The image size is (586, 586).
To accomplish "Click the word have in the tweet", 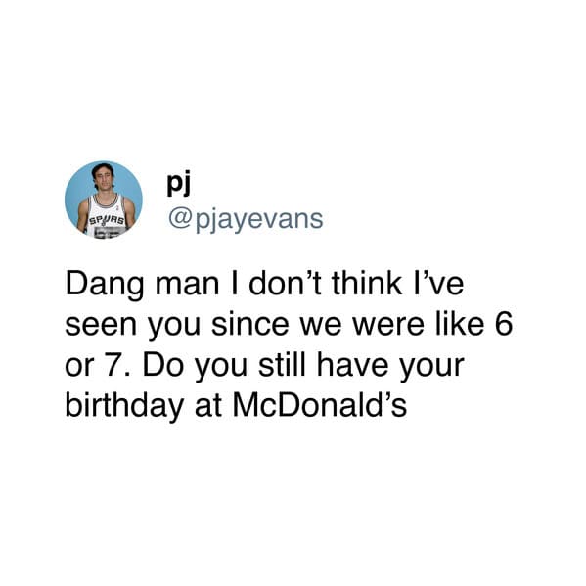I will (x=352, y=364).
